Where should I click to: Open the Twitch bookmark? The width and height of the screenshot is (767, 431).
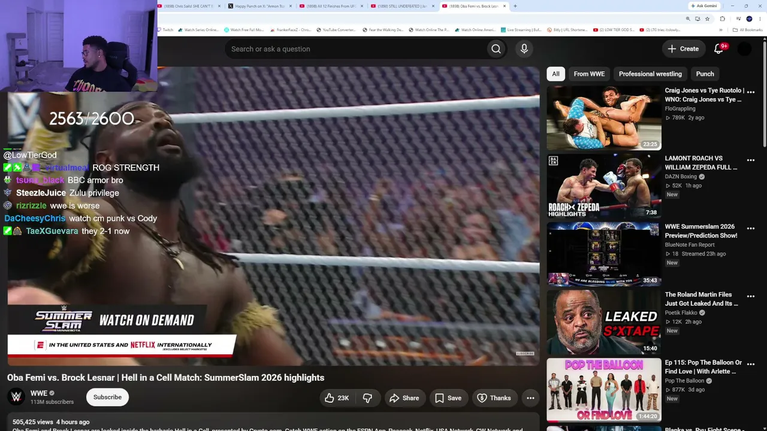pyautogui.click(x=165, y=30)
